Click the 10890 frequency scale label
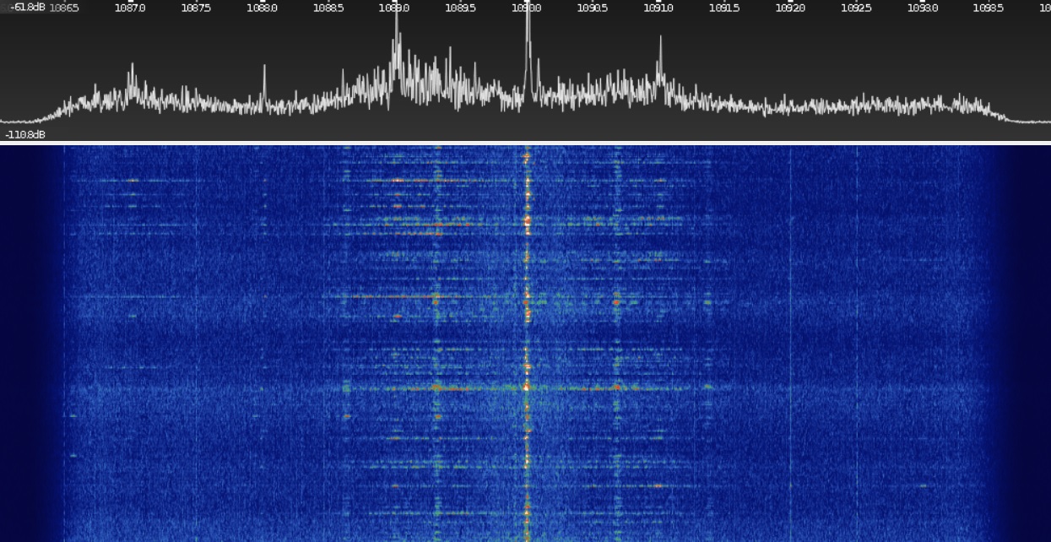The width and height of the screenshot is (1051, 542). 394,8
